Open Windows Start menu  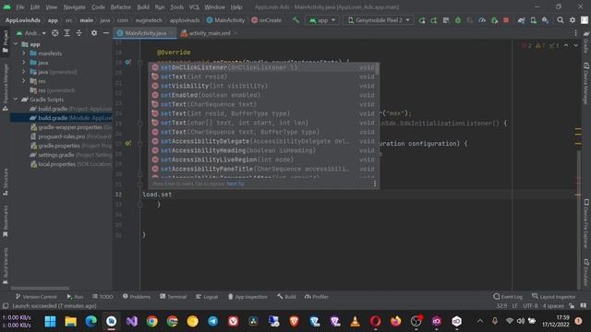pyautogui.click(x=50, y=321)
